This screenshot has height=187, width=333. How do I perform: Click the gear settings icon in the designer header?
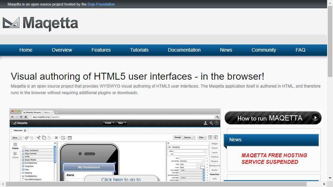click(x=211, y=123)
